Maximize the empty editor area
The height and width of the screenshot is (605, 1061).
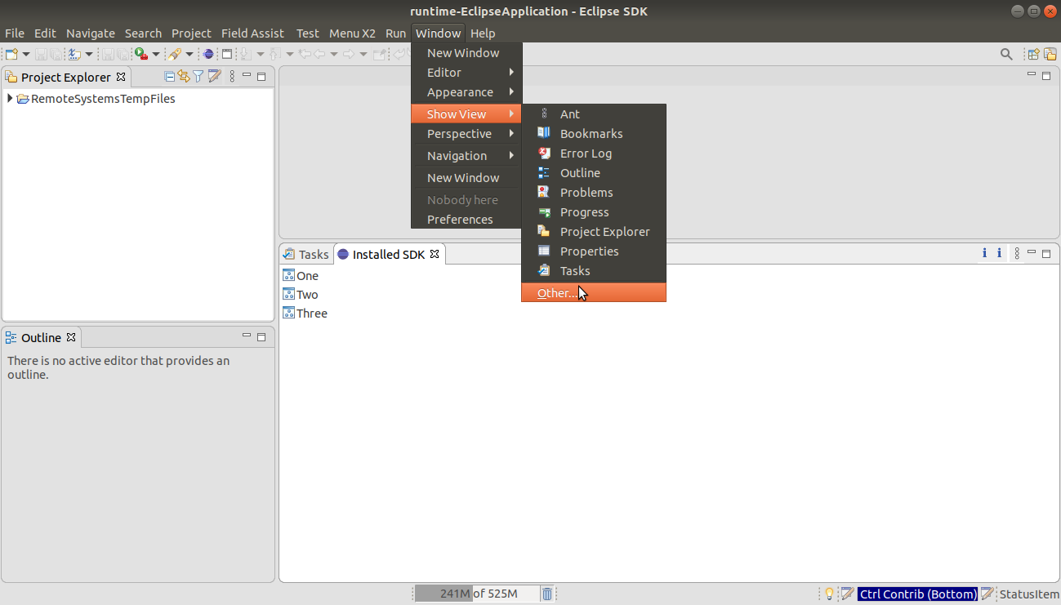coord(1046,75)
